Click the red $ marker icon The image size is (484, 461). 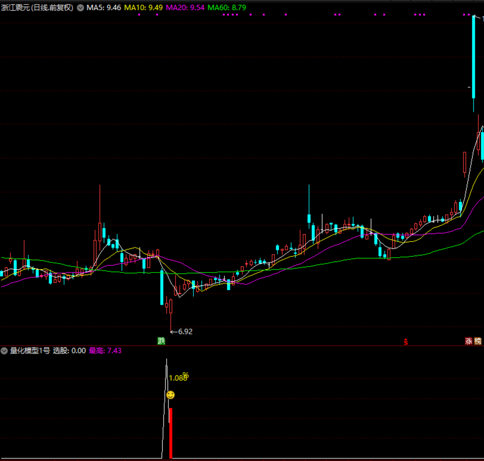[x=406, y=342]
